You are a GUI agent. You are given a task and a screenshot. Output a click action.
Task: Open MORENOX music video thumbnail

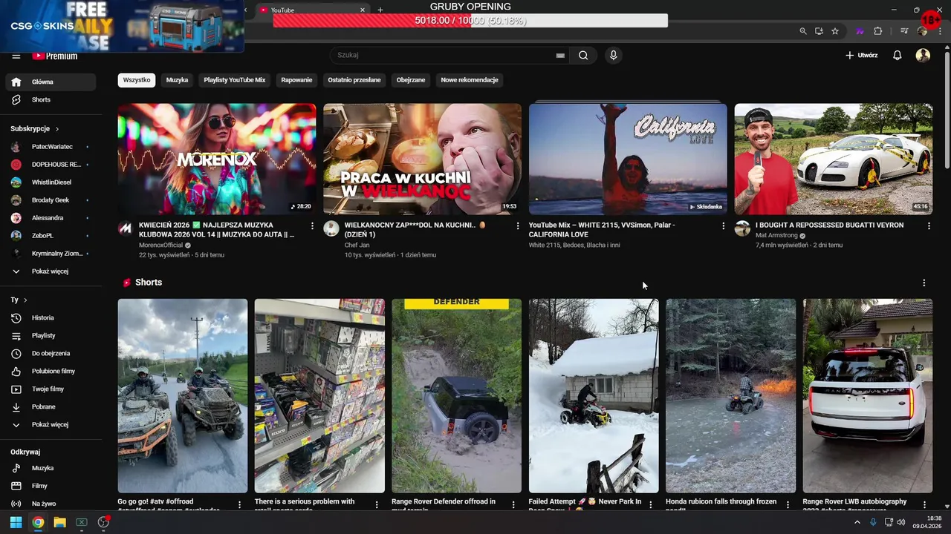point(216,159)
